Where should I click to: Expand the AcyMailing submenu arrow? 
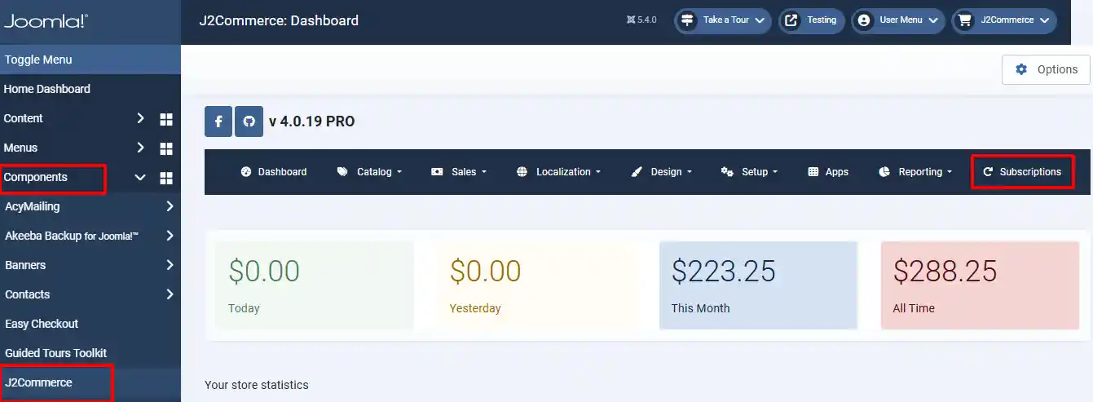click(170, 206)
